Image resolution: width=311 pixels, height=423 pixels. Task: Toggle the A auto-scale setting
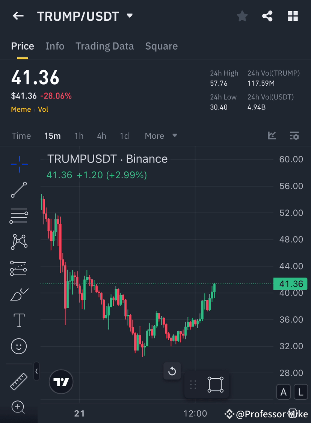(x=284, y=392)
